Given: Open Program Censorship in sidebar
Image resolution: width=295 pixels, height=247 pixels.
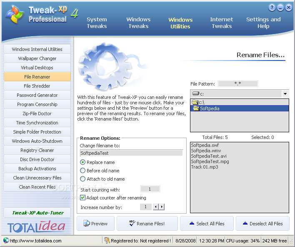Looking at the screenshot, I should (37, 104).
